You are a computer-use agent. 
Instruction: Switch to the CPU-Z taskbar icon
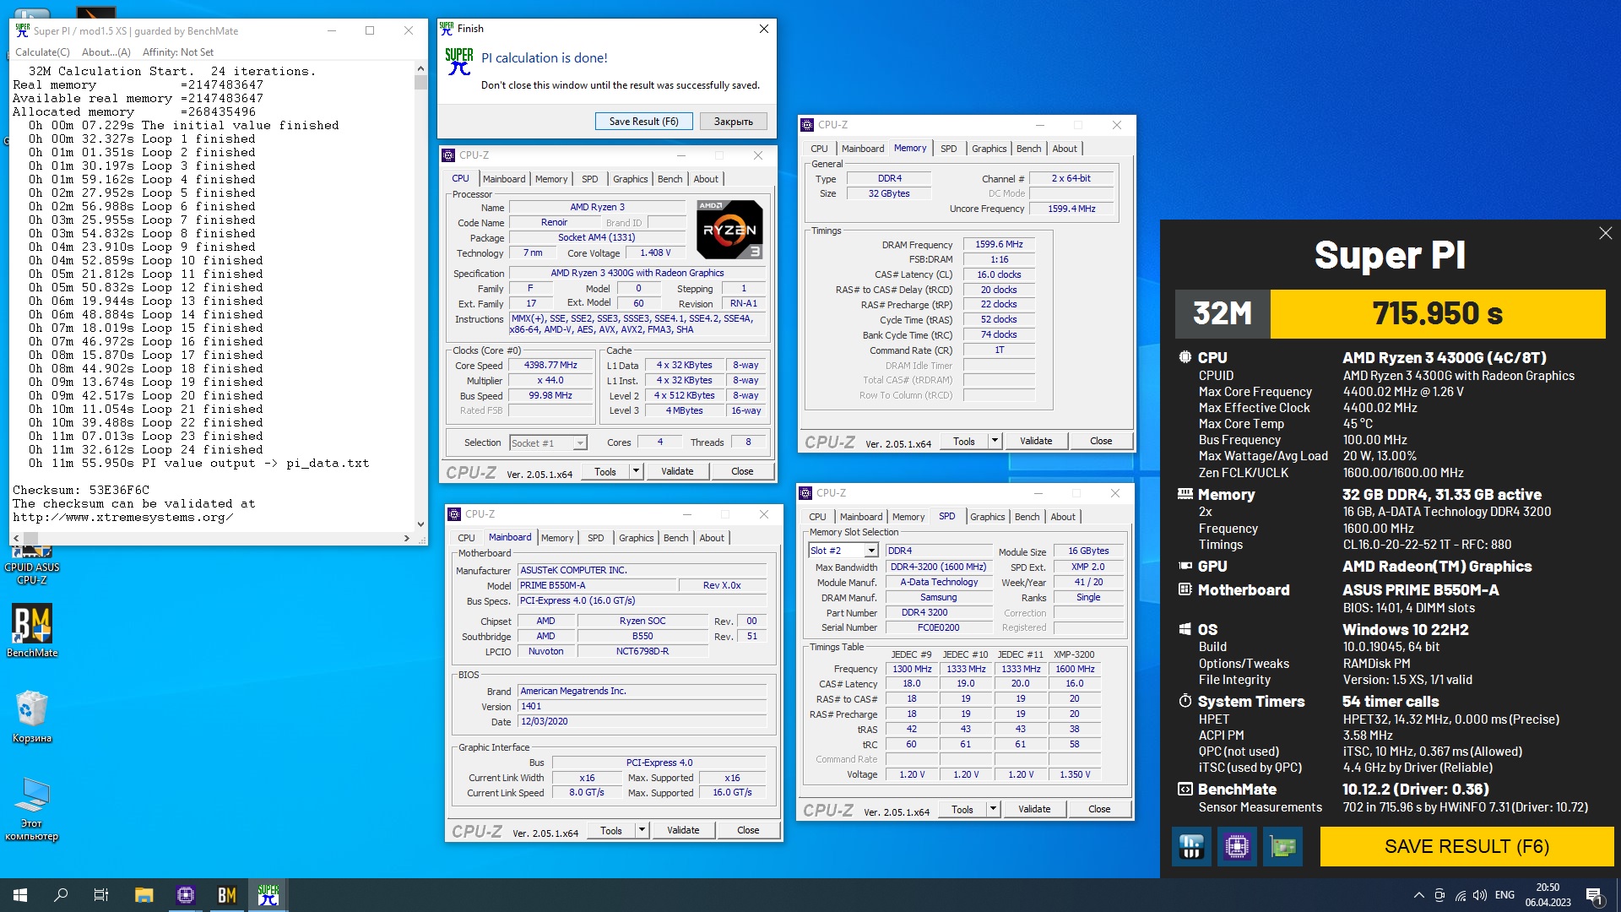(x=186, y=895)
